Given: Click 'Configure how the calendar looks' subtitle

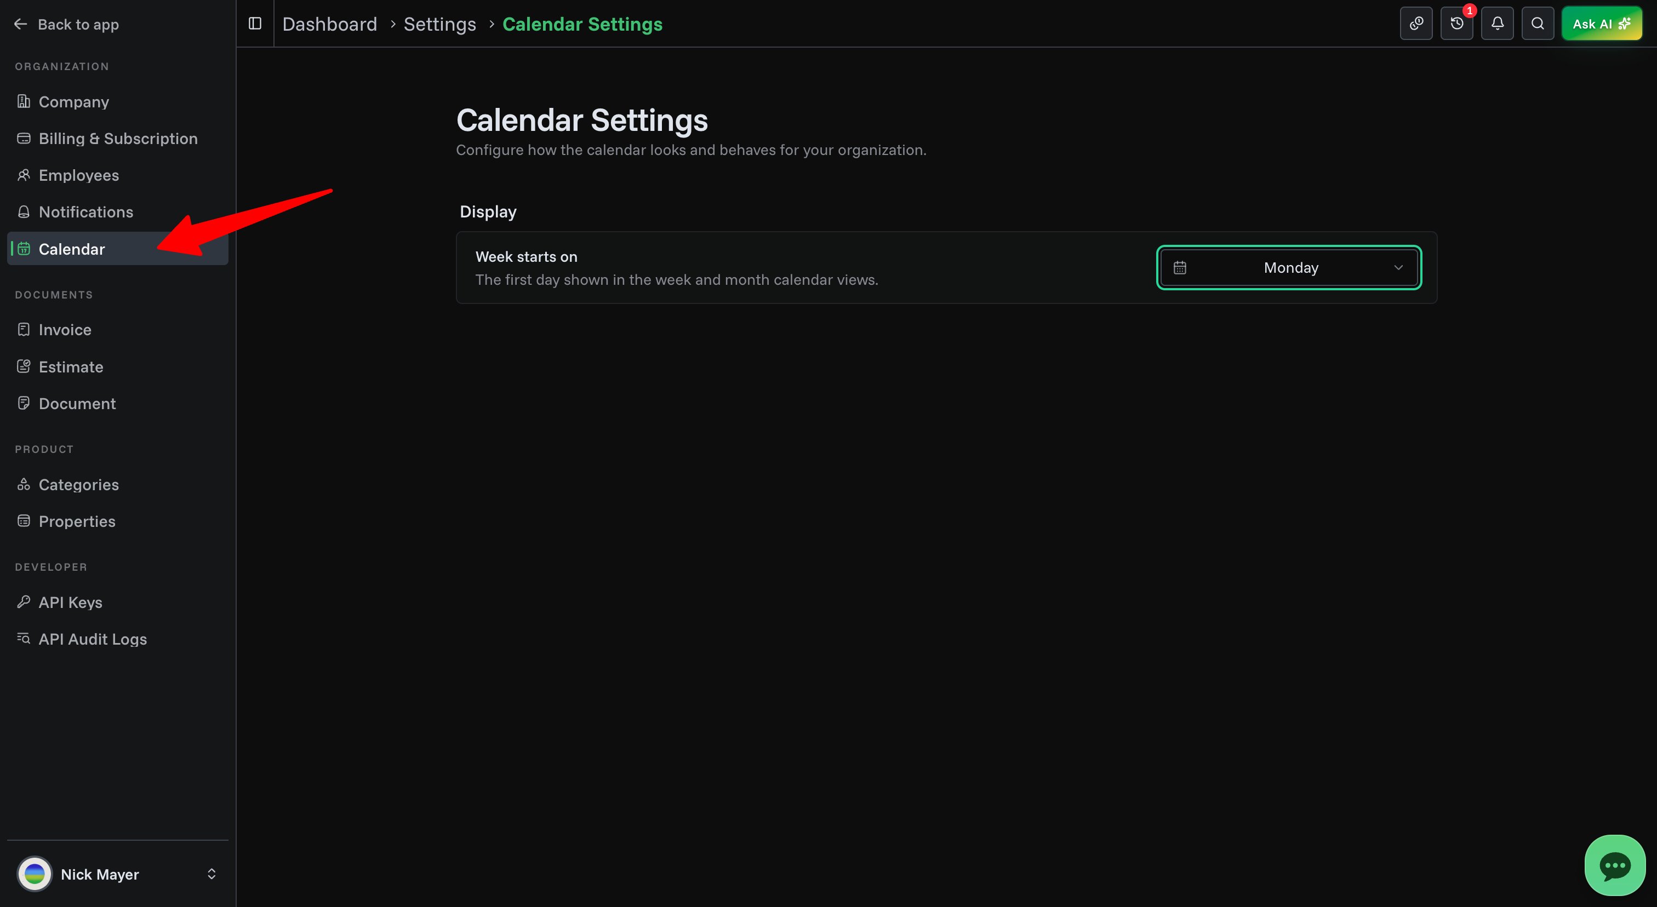Looking at the screenshot, I should pos(692,150).
